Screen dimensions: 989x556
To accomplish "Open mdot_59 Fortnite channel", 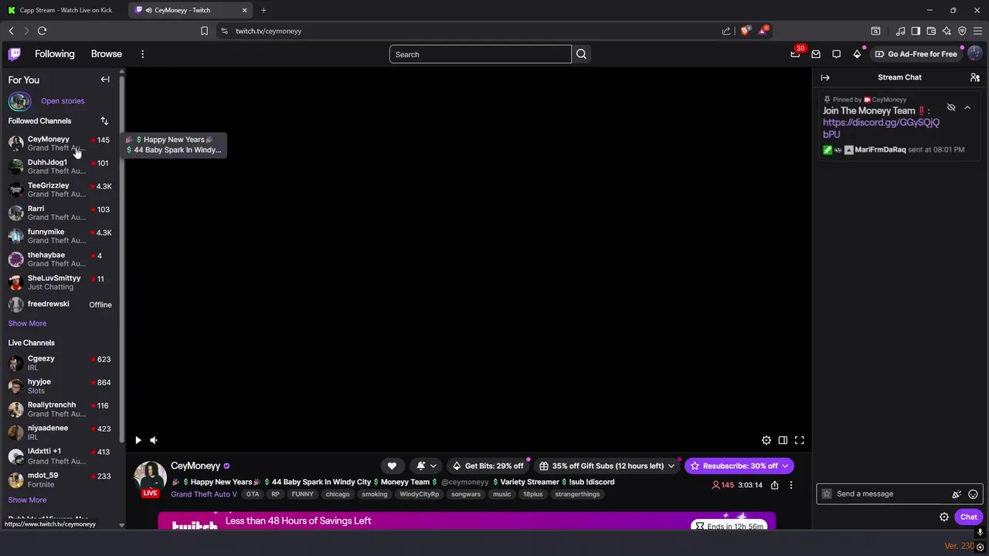I will [x=60, y=480].
